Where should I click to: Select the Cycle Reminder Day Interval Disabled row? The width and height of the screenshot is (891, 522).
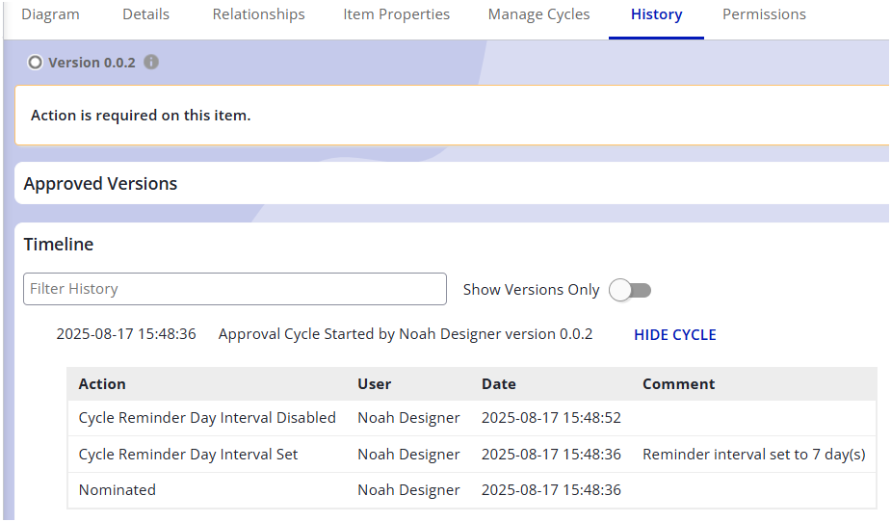point(207,418)
